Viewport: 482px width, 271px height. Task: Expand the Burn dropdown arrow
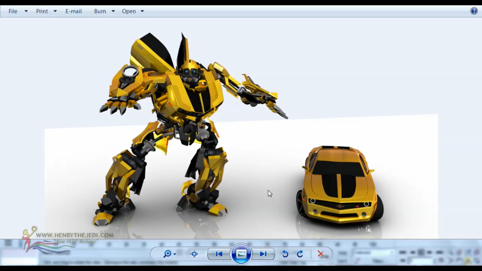point(113,11)
